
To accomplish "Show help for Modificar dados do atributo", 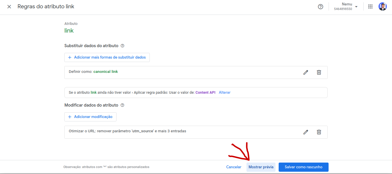I will tap(123, 105).
